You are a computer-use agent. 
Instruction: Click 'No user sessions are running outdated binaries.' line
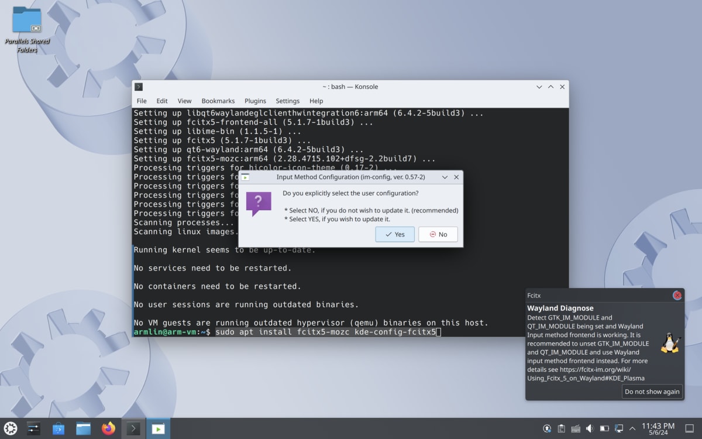(x=246, y=304)
